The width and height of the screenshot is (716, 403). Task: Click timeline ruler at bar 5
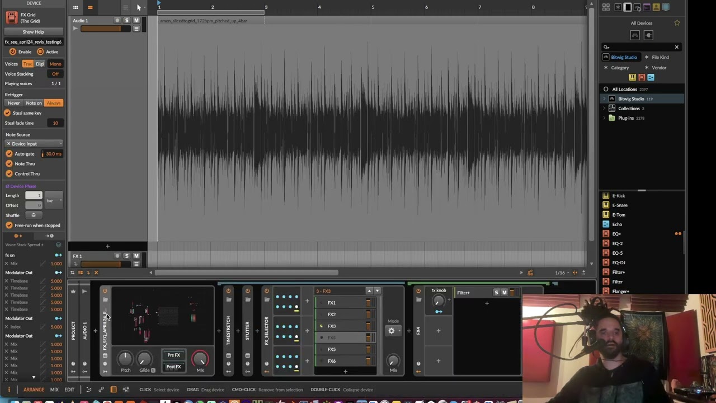click(x=373, y=7)
